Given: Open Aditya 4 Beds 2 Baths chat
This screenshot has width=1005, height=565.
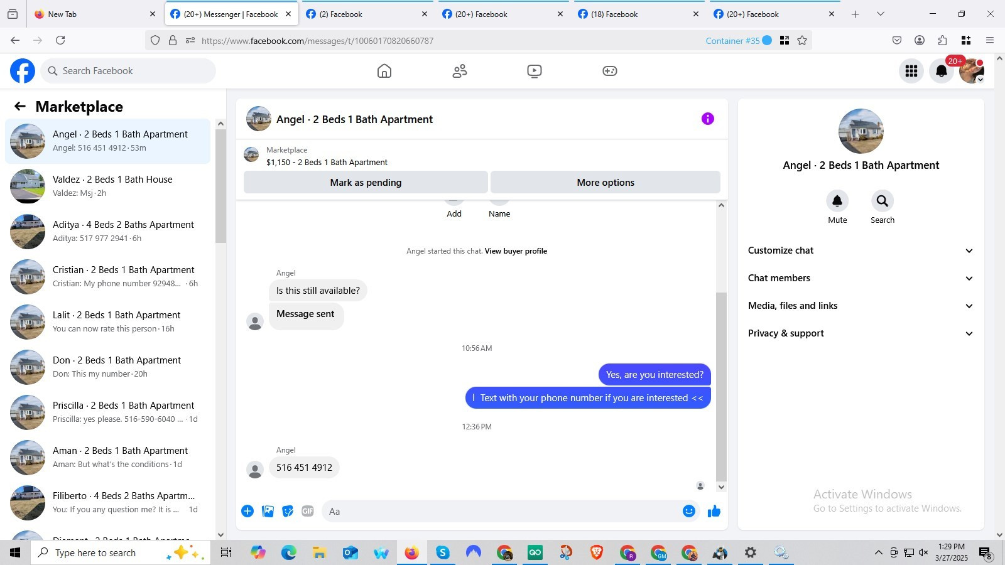Looking at the screenshot, I should click(x=108, y=232).
